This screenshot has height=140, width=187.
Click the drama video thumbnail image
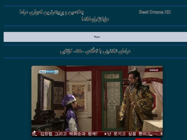point(97,101)
